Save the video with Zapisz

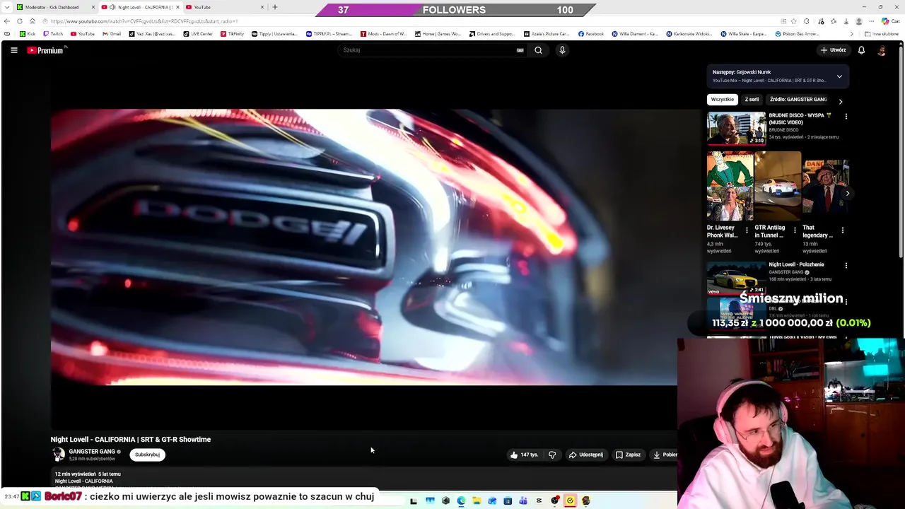click(628, 455)
